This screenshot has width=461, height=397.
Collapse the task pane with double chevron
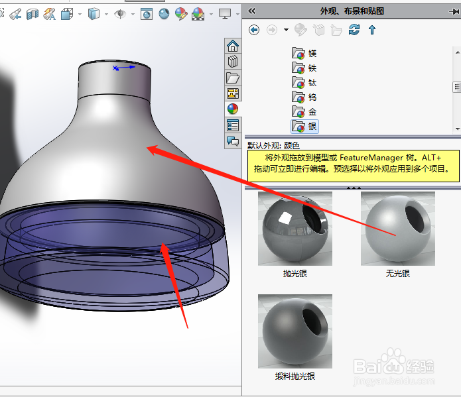[252, 11]
